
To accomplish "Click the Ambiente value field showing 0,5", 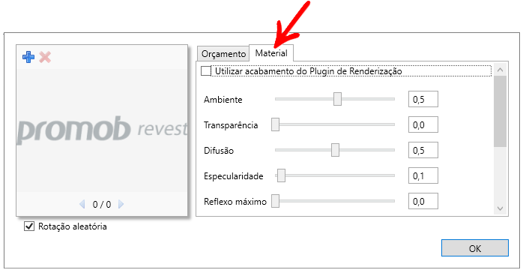I will (x=423, y=99).
